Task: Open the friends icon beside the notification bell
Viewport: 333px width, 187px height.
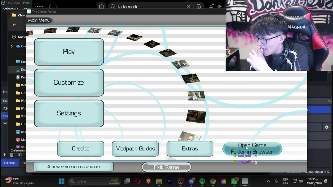Action: 219,6
